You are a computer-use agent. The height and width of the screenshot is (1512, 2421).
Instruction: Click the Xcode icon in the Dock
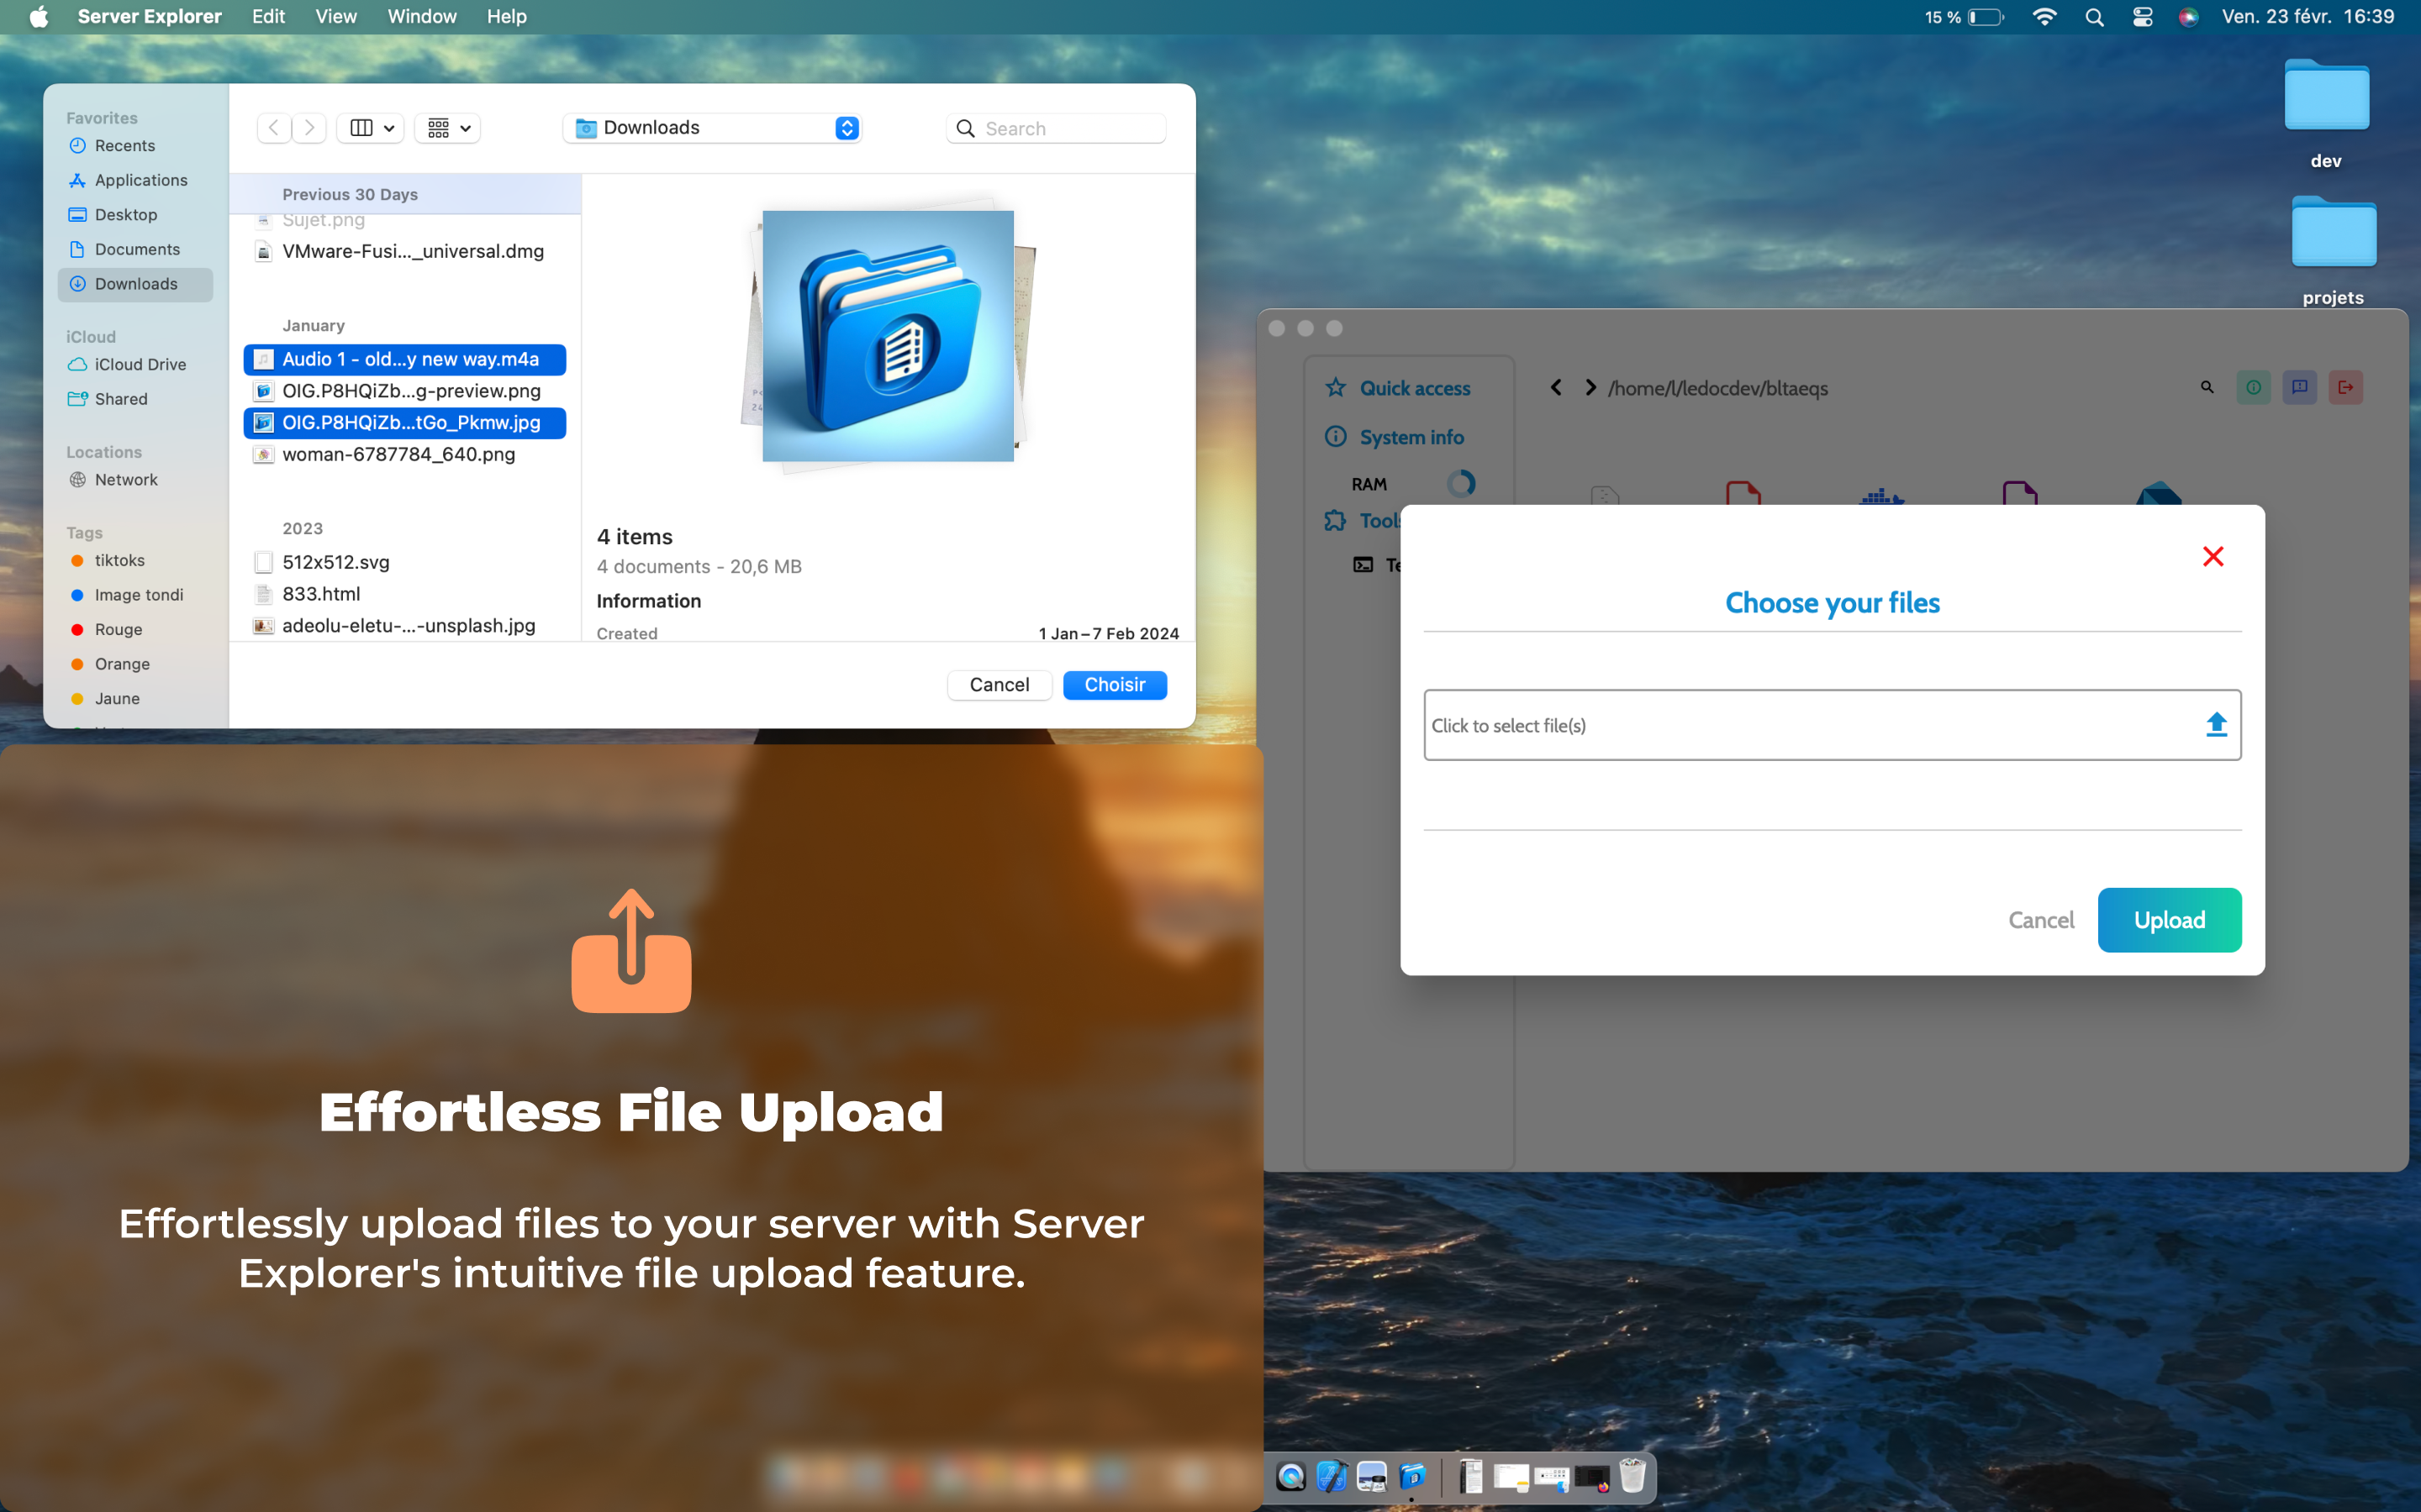(x=1331, y=1476)
